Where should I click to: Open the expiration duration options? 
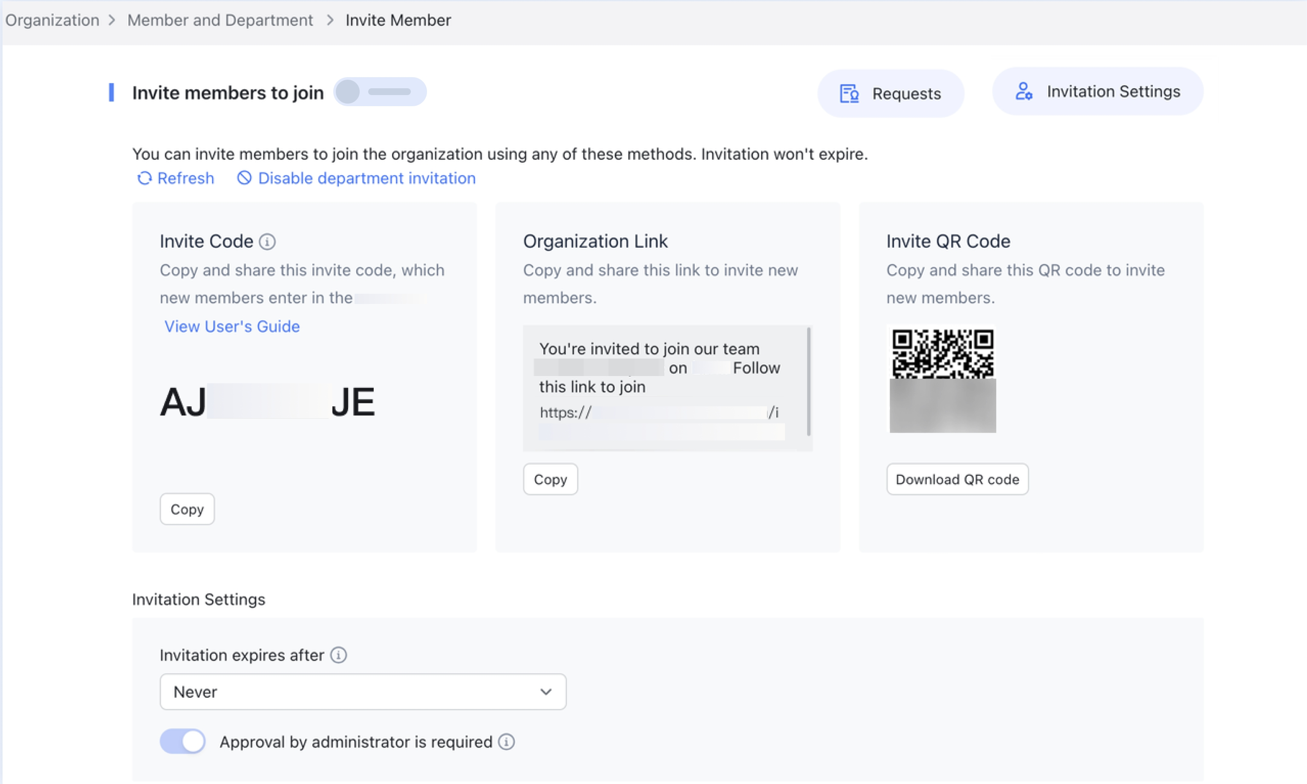click(x=363, y=691)
